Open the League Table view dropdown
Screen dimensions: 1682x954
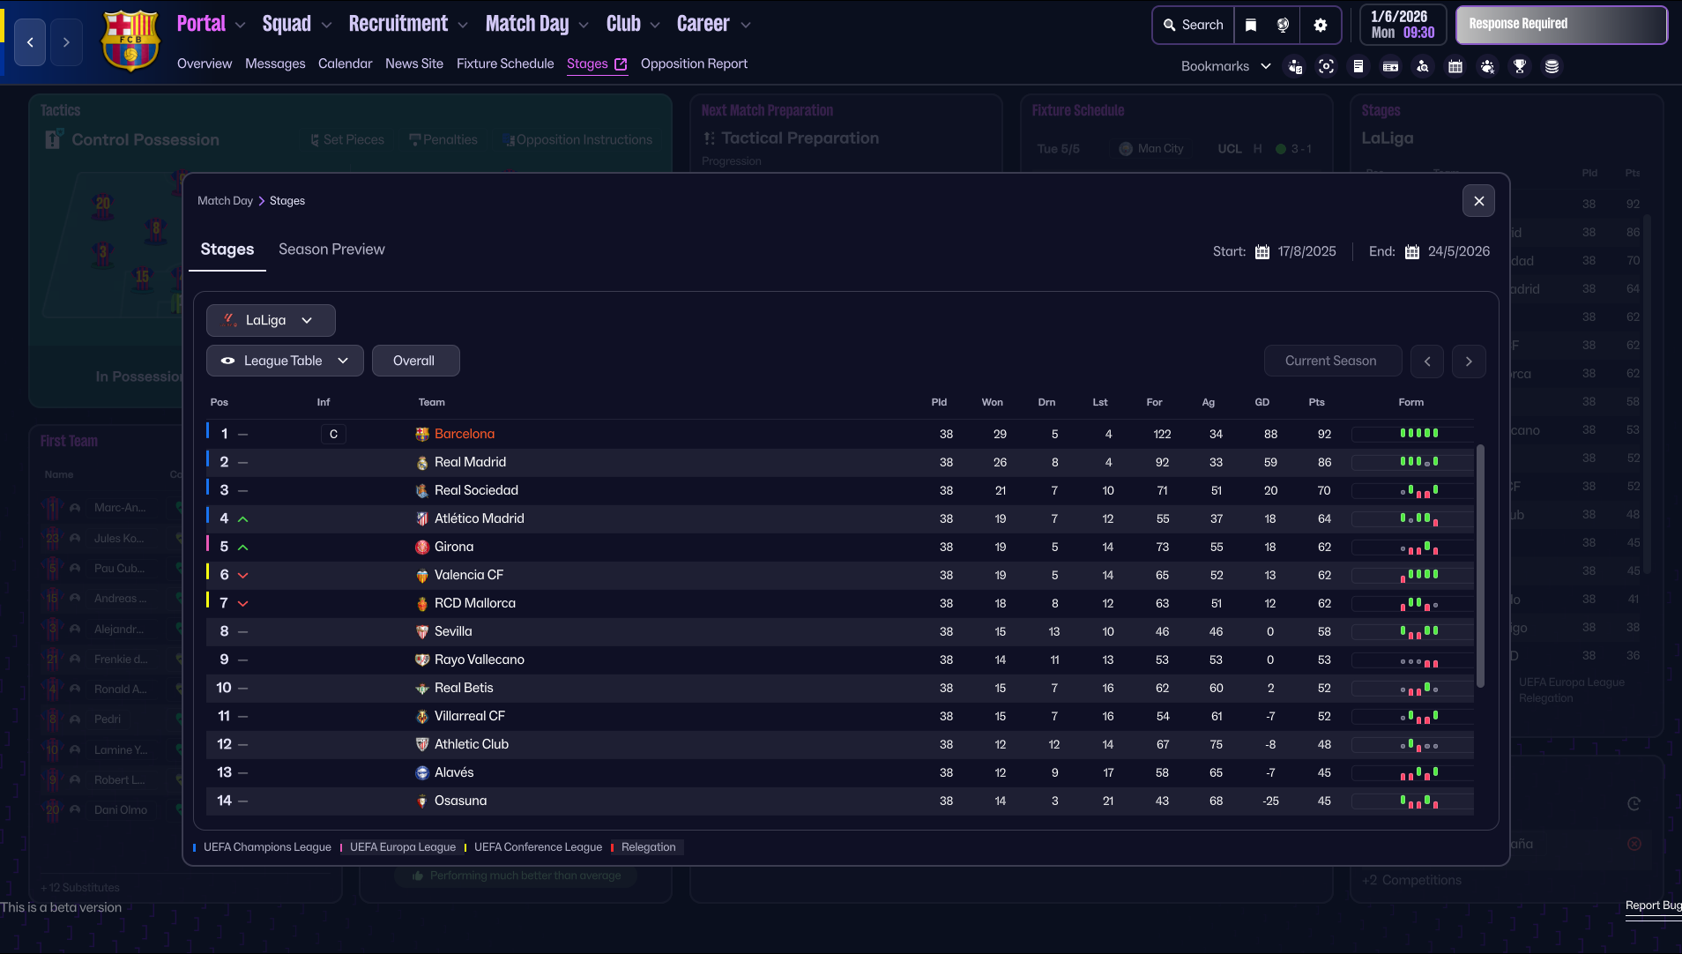[284, 361]
